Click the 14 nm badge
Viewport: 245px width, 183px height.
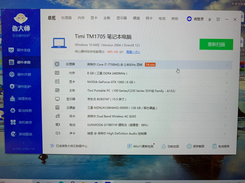[x=150, y=65]
